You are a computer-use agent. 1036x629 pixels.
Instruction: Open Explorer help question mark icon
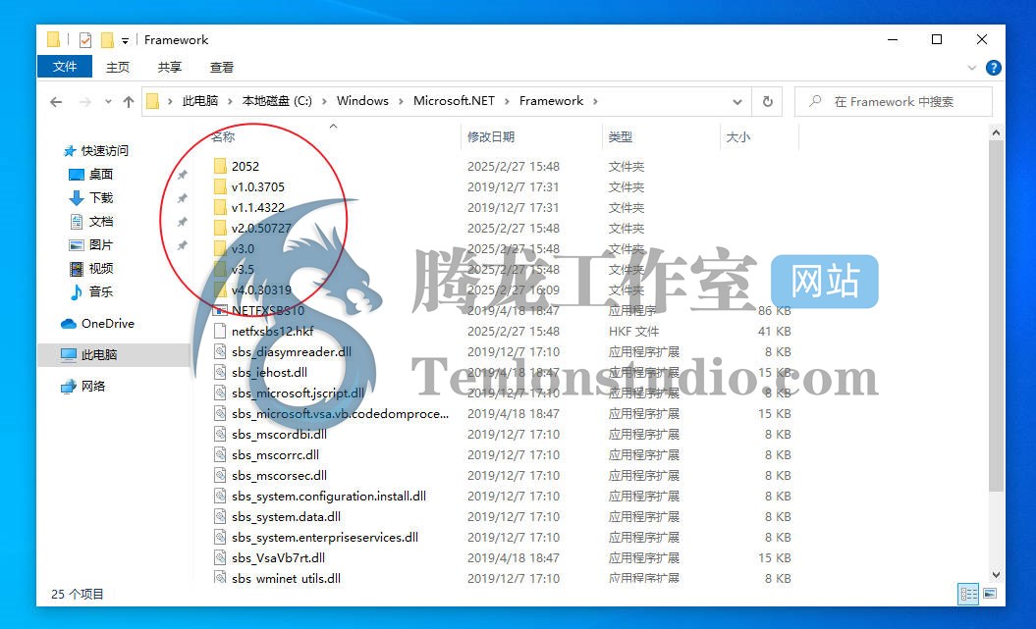(x=993, y=68)
